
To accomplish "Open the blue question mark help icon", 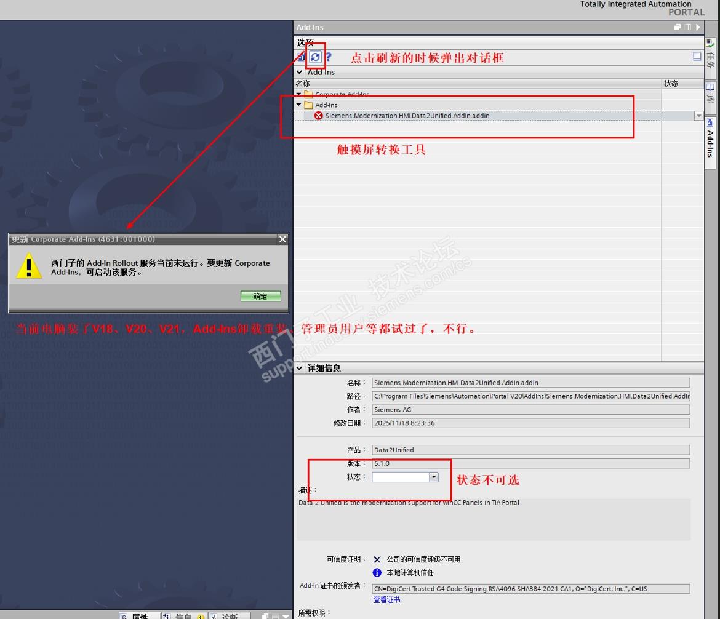I will pos(329,57).
